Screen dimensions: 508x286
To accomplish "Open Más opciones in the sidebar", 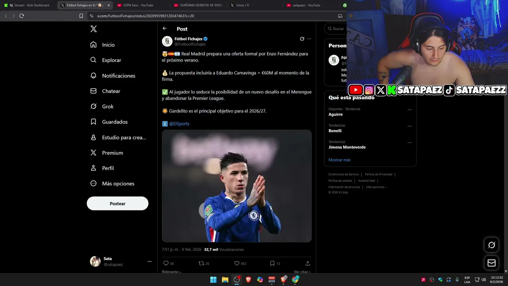I will [112, 184].
